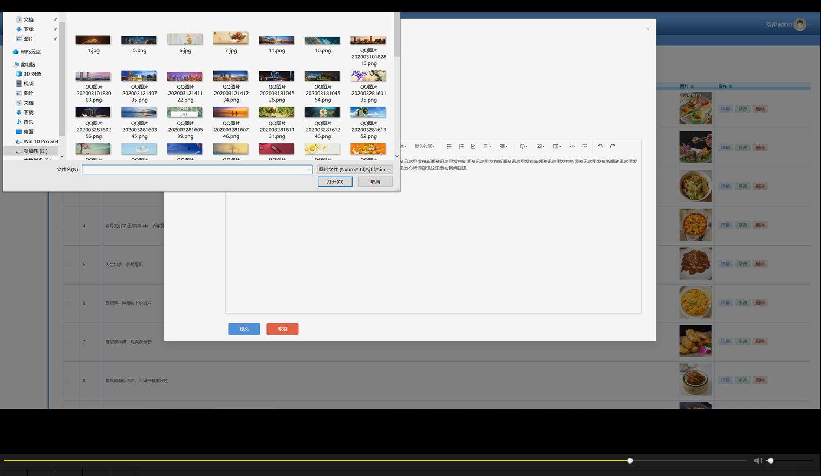Adjust the volume slider knob
821x476 pixels.
771,461
